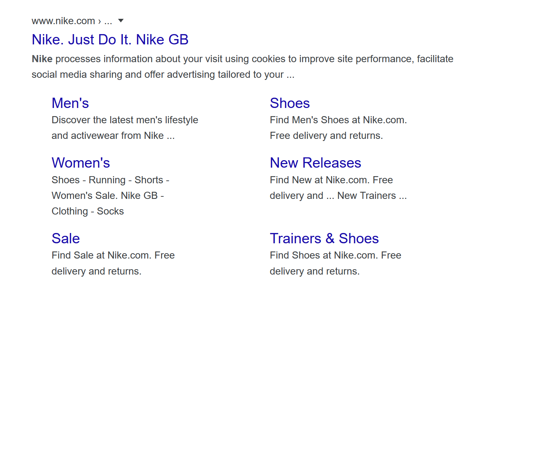Click the Sale sitelink
This screenshot has width=537, height=472.
click(x=66, y=238)
